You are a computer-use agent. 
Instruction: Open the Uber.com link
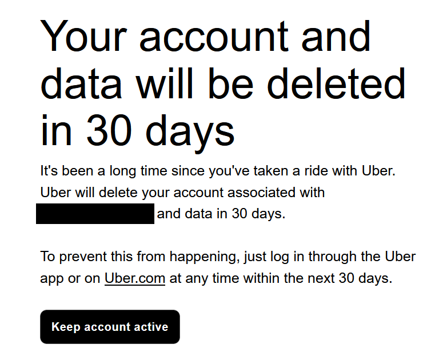135,279
